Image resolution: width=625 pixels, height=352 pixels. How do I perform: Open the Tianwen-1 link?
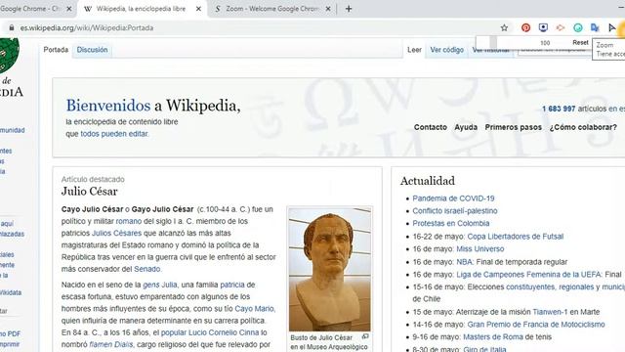coord(550,312)
